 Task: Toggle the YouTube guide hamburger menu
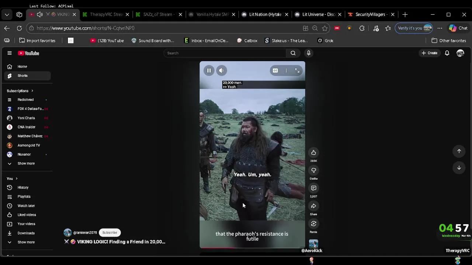point(10,53)
